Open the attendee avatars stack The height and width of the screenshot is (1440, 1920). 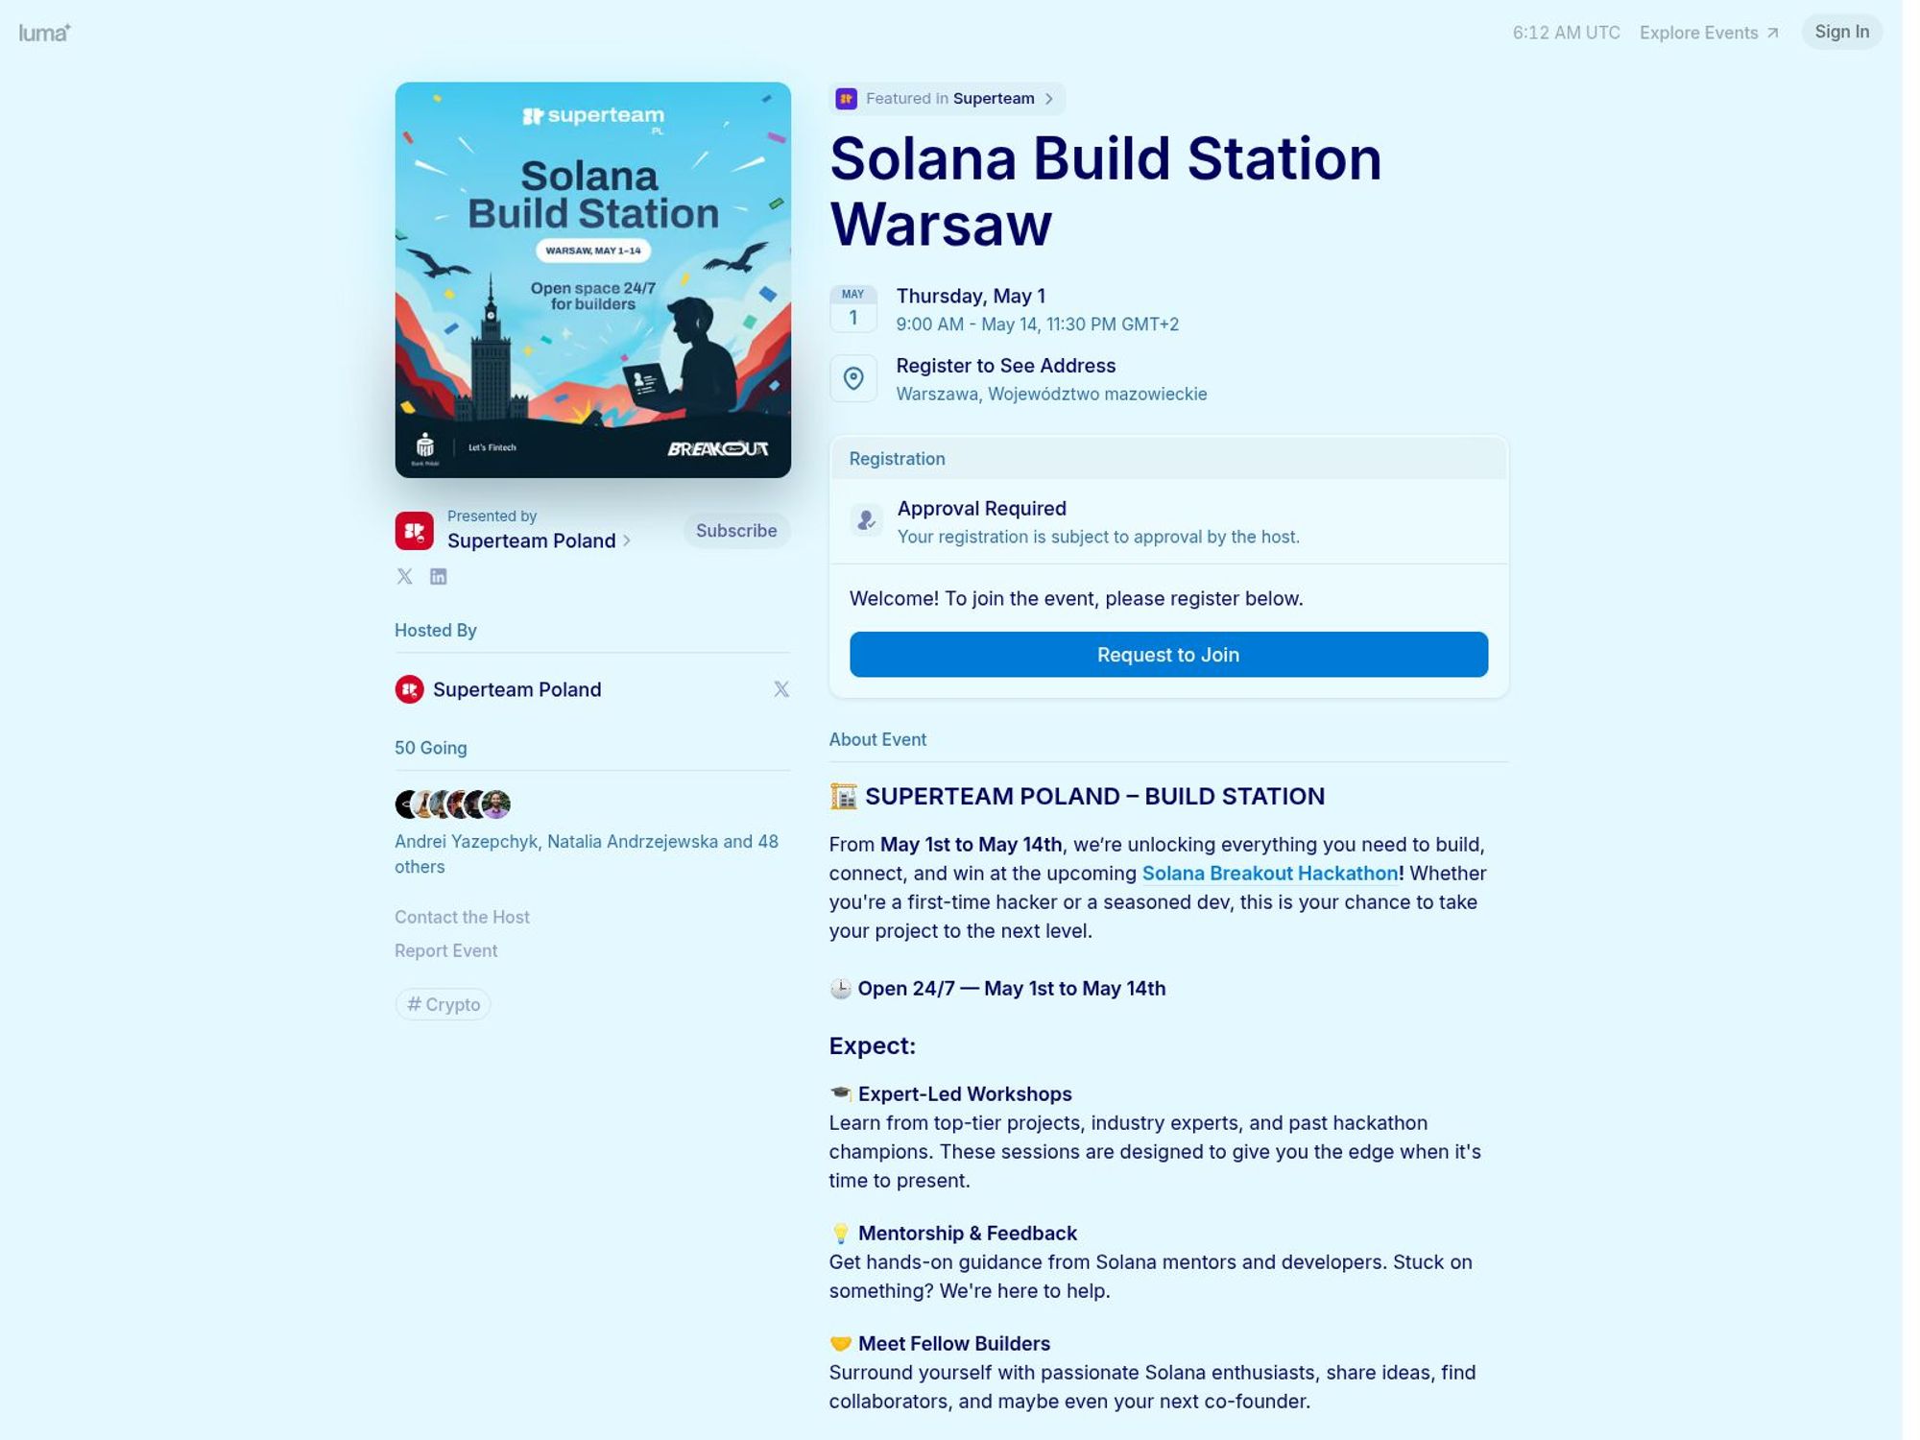tap(452, 804)
